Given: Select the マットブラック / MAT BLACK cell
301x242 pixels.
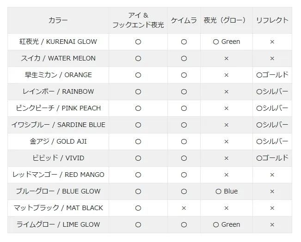Looking at the screenshot, I should 58,208.
